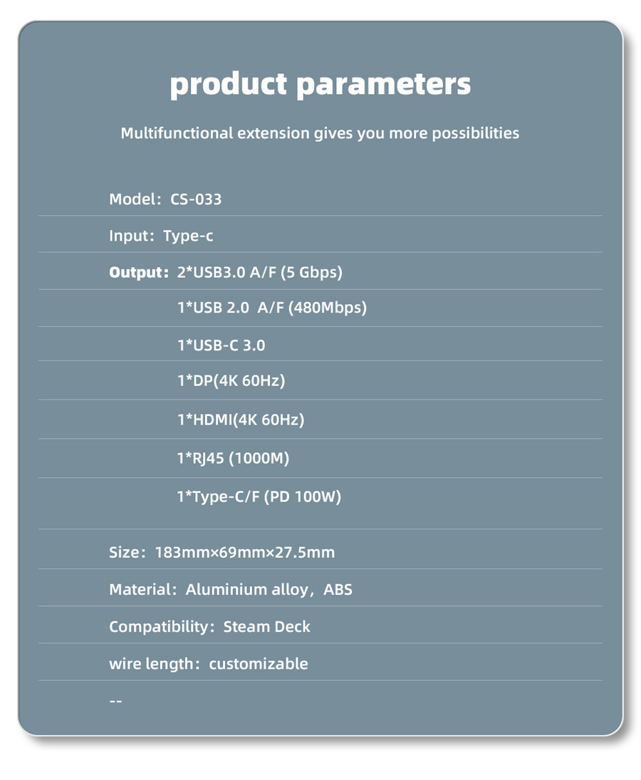Viewport: 641px width, 780px height.
Task: Select the 1*Type-C/F (PD 100W) entry
Action: 259,496
